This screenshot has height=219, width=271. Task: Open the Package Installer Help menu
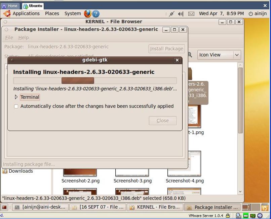pyautogui.click(x=24, y=38)
